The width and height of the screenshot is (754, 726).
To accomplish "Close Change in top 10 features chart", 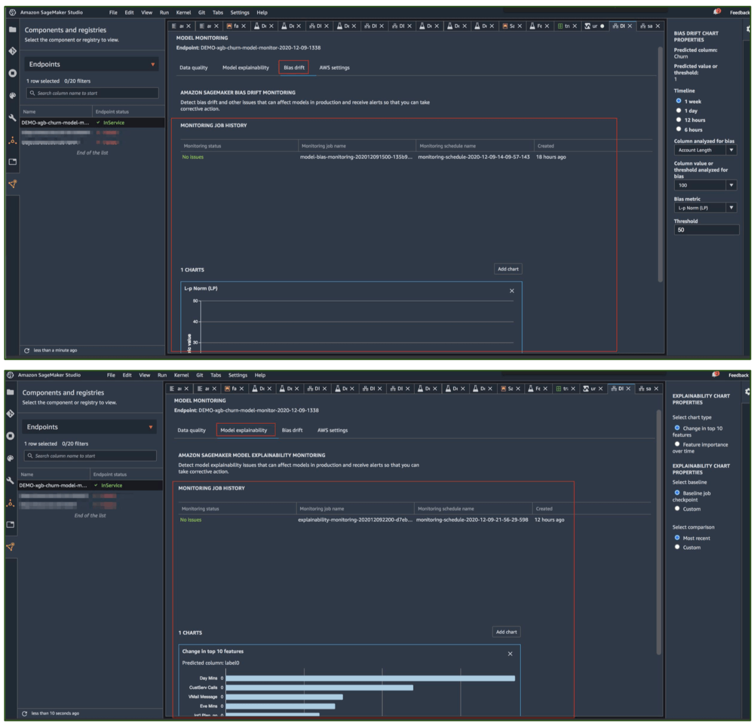I will (x=510, y=654).
